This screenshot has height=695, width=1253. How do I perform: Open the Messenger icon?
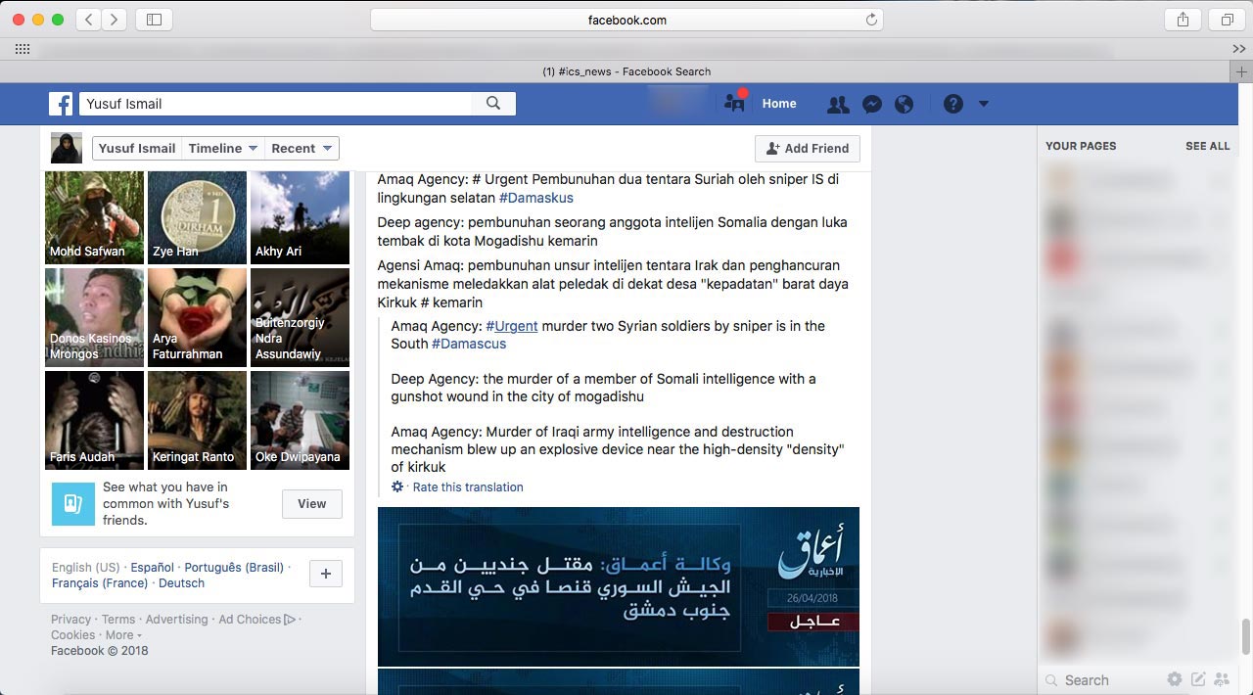coord(871,104)
